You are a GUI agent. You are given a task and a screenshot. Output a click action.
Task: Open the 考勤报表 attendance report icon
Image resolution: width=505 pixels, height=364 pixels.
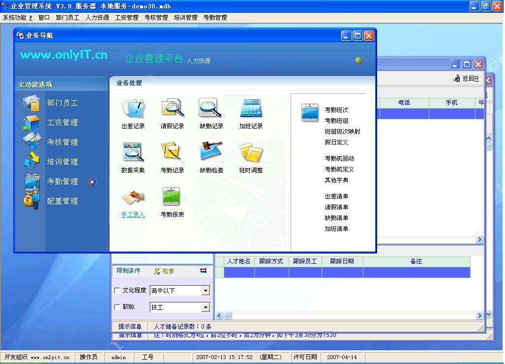[172, 197]
